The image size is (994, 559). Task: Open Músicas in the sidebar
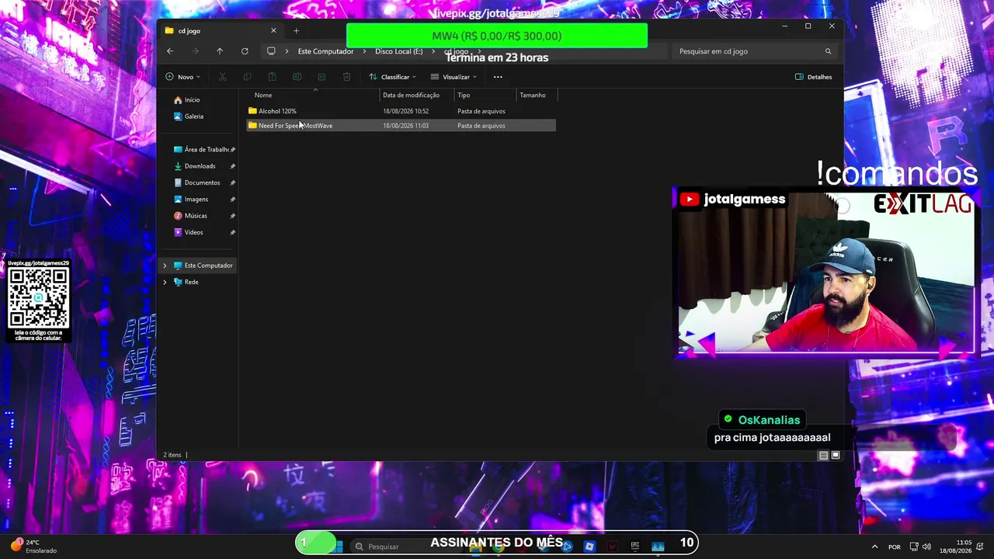pos(190,216)
